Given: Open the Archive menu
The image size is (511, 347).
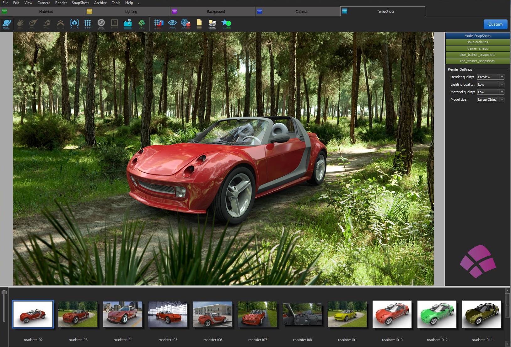Looking at the screenshot, I should 100,3.
